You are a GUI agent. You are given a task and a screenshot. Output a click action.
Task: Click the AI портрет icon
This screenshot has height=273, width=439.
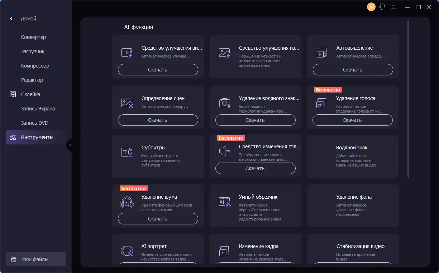[127, 251]
